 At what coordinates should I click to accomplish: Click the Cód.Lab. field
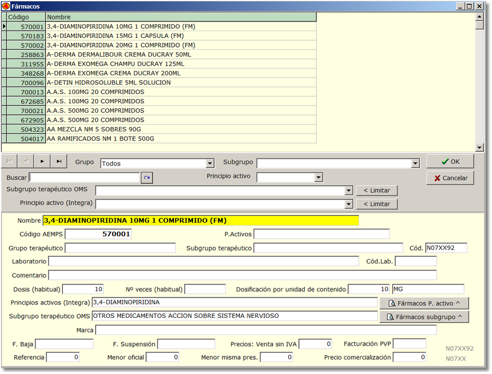(x=416, y=261)
